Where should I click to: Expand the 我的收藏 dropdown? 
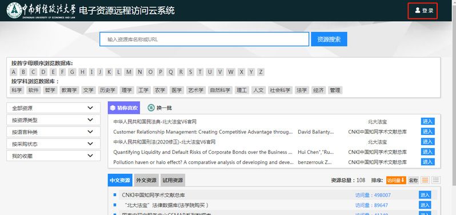pyautogui.click(x=54, y=156)
